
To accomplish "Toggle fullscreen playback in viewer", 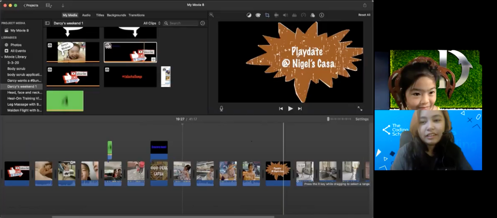I will click(x=360, y=108).
